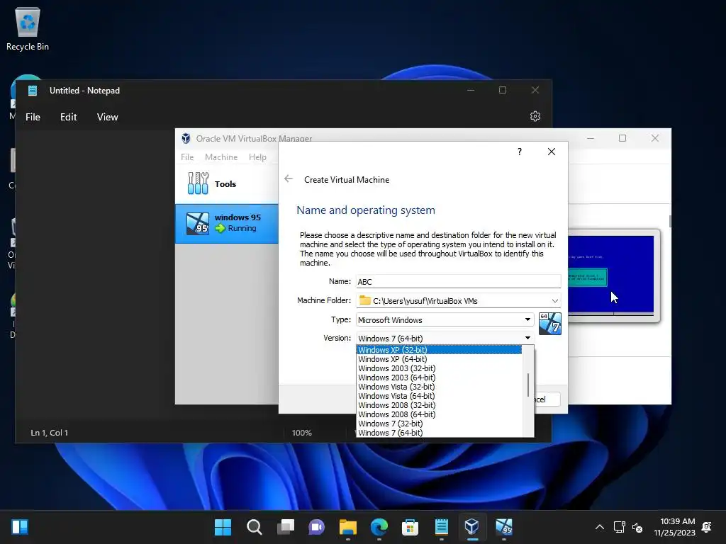Viewport: 726px width, 544px height.
Task: Click the help question mark in wizard
Action: click(x=520, y=152)
